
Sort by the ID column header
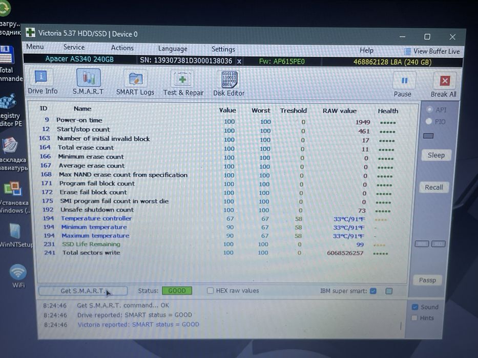pyautogui.click(x=44, y=108)
